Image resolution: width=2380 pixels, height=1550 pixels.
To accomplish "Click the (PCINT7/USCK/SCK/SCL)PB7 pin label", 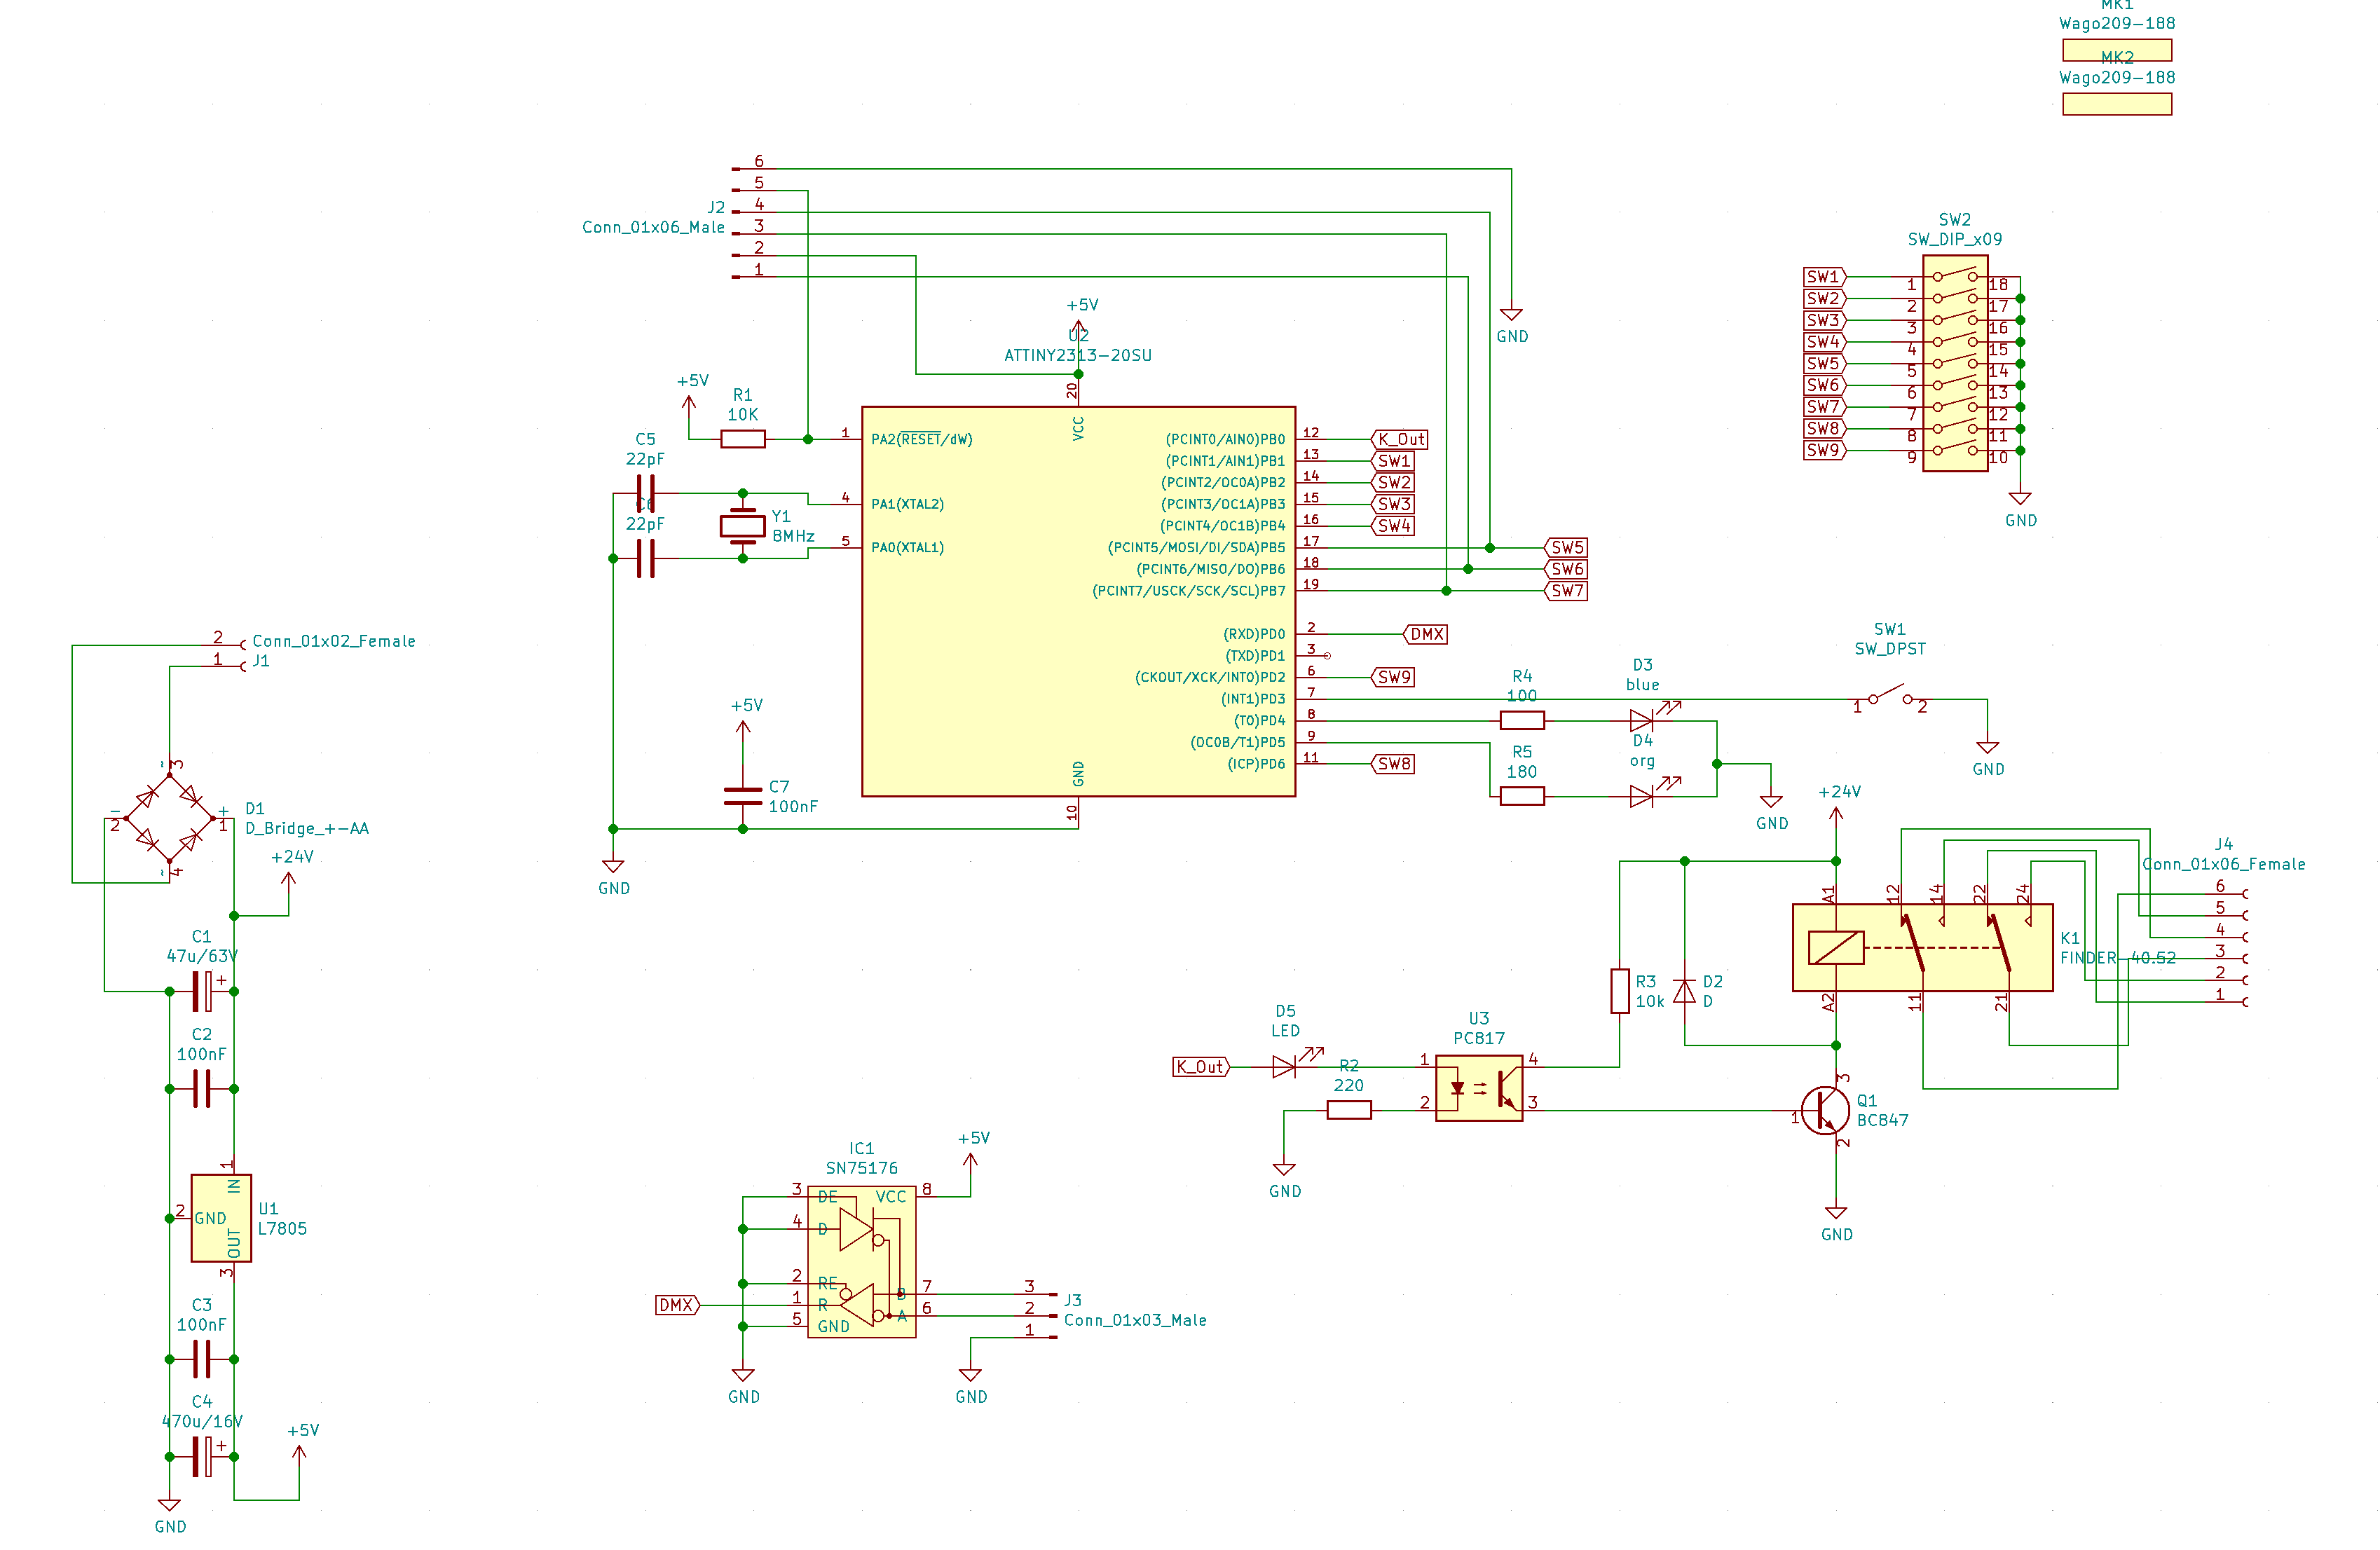I will 1189,591.
